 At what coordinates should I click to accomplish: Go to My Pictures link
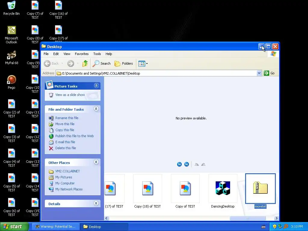[x=64, y=177]
